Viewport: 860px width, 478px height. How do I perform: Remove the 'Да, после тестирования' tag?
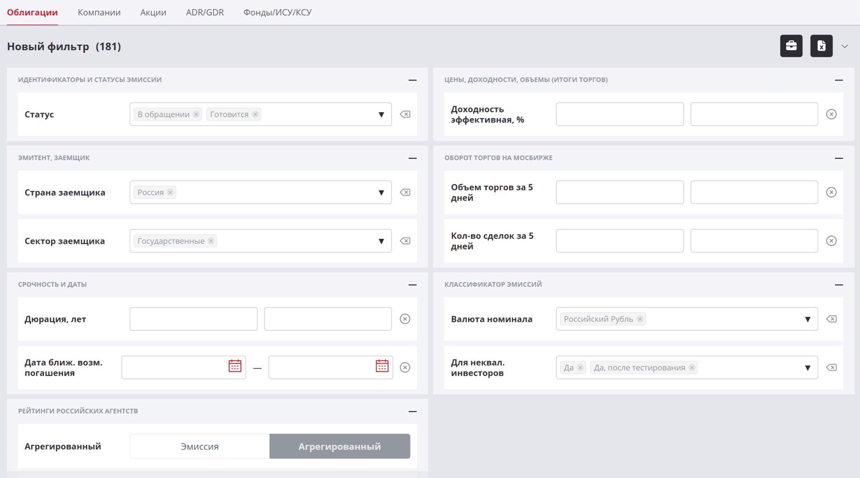692,368
